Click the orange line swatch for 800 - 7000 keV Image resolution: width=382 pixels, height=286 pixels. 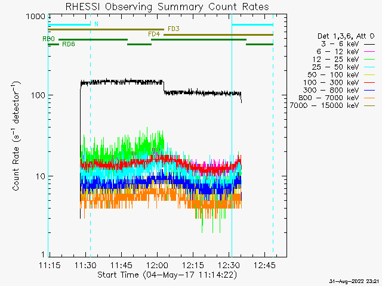tap(369, 98)
